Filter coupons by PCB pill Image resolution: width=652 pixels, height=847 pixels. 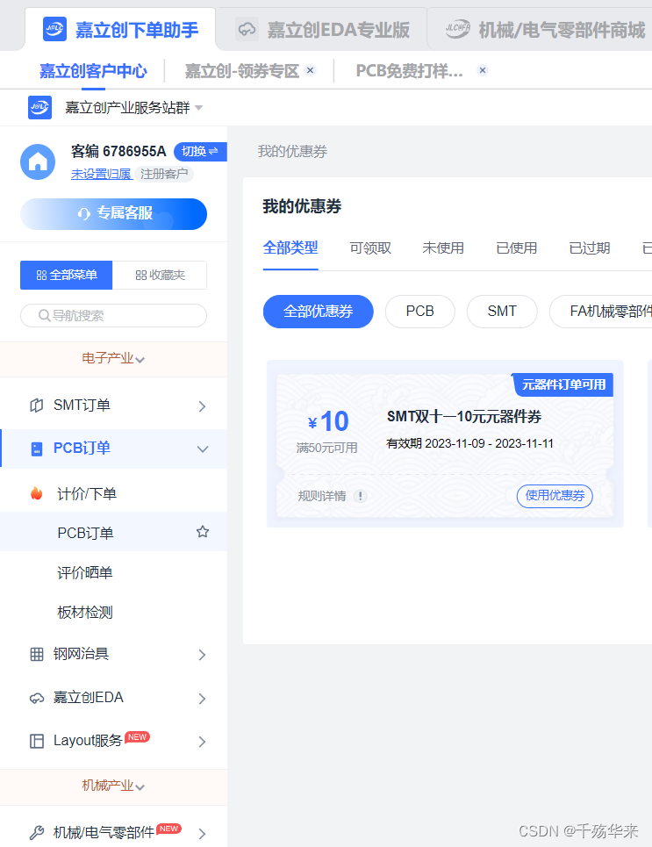pyautogui.click(x=419, y=311)
